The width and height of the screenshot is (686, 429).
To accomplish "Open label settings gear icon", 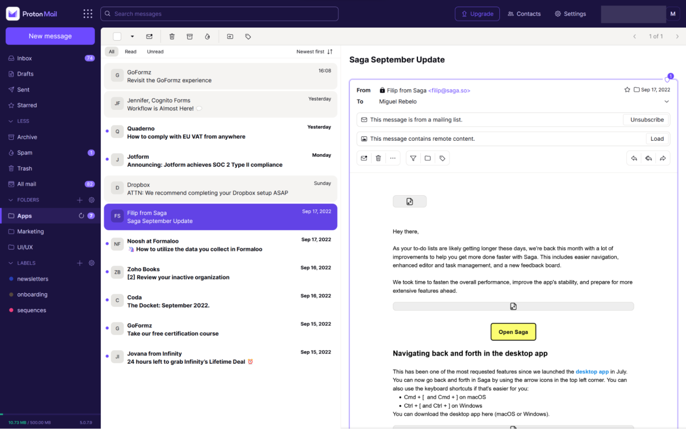I will pyautogui.click(x=92, y=263).
